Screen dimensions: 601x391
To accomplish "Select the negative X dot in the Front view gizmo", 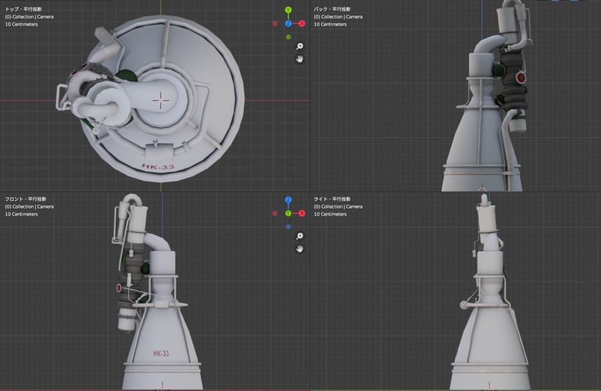I will [275, 213].
